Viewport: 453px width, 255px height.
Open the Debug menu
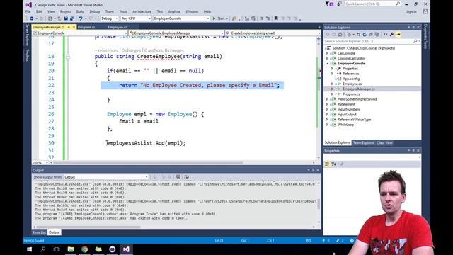coord(94,12)
